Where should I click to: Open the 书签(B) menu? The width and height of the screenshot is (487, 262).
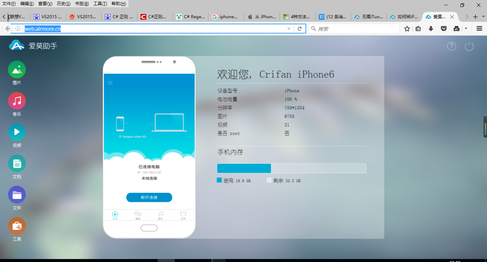coord(82,4)
